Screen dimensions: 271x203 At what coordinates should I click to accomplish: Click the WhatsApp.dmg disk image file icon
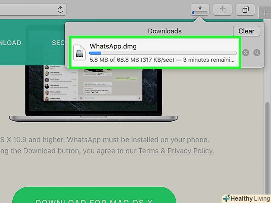coord(80,52)
